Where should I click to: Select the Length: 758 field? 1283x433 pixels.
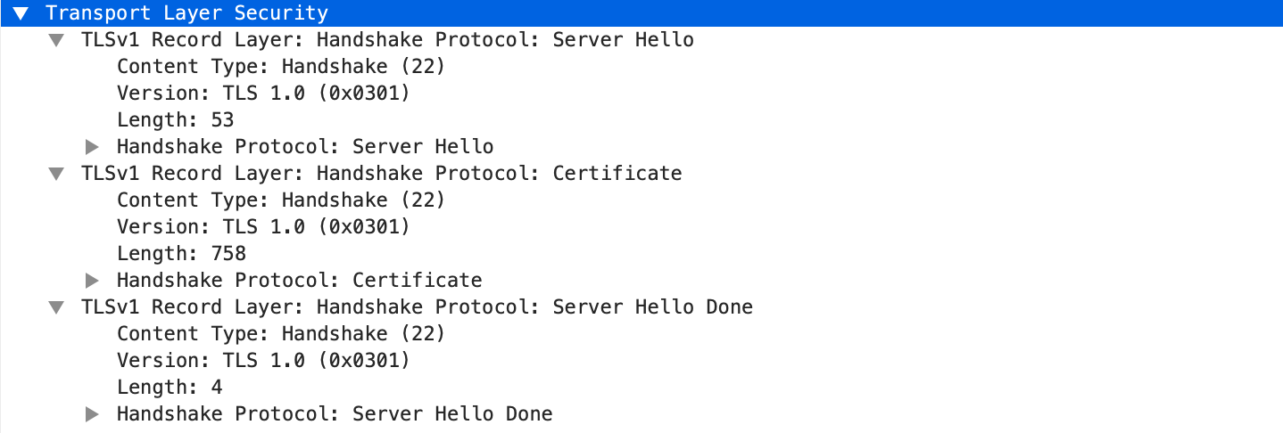coord(181,254)
